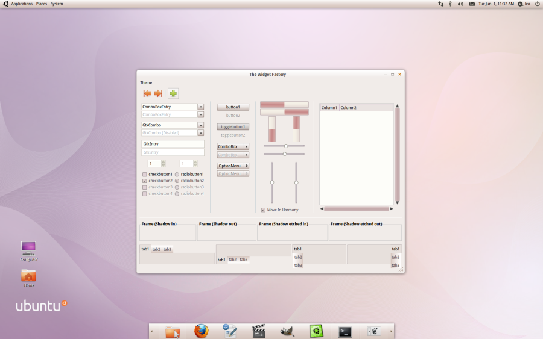Click the right vertical slider handle
543x339 pixels.
296,182
